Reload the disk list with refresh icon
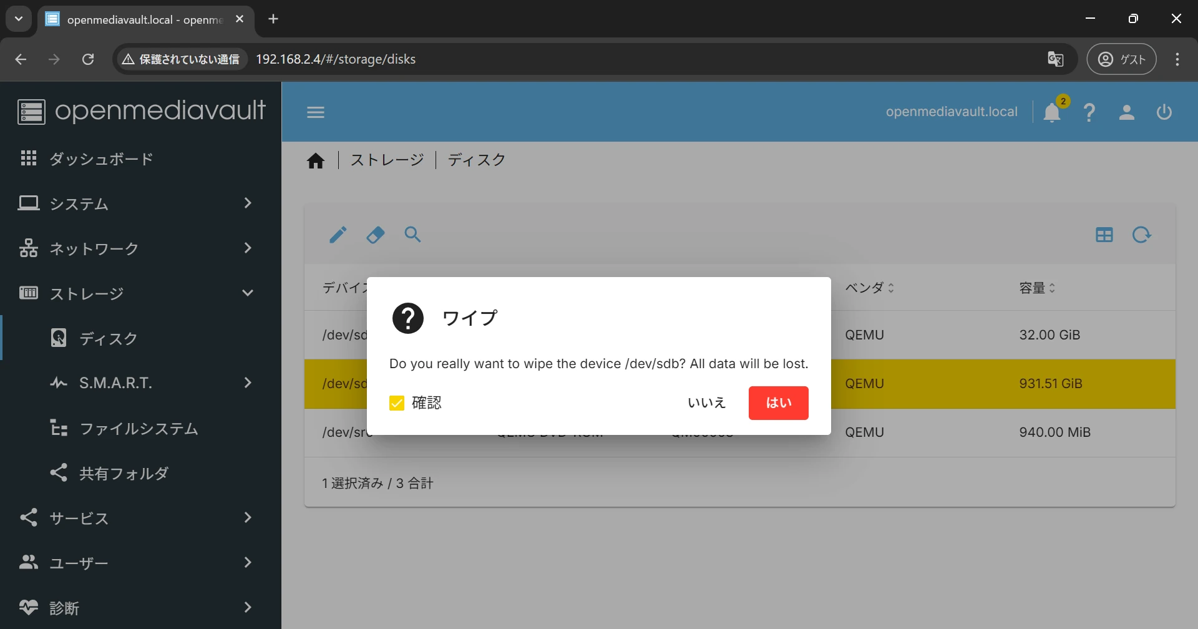1198x629 pixels. (1142, 235)
